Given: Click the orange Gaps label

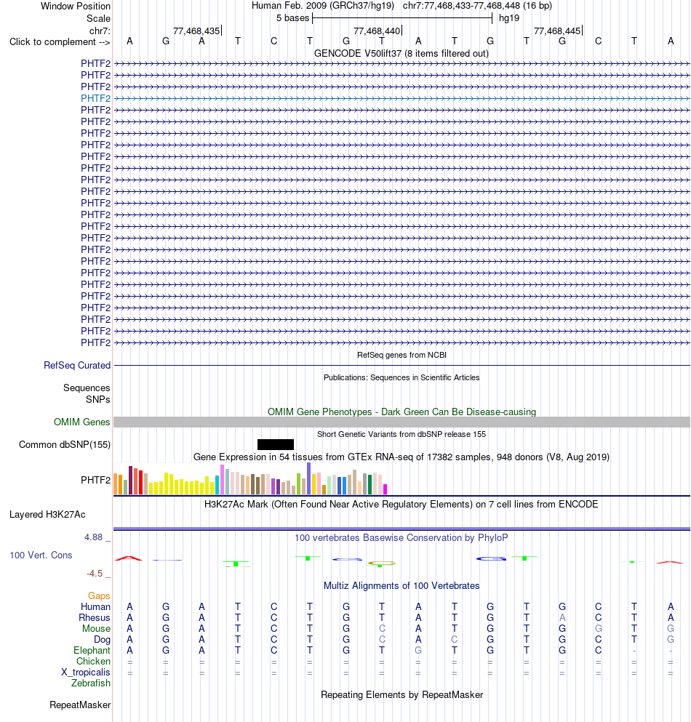Looking at the screenshot, I should coord(99,595).
